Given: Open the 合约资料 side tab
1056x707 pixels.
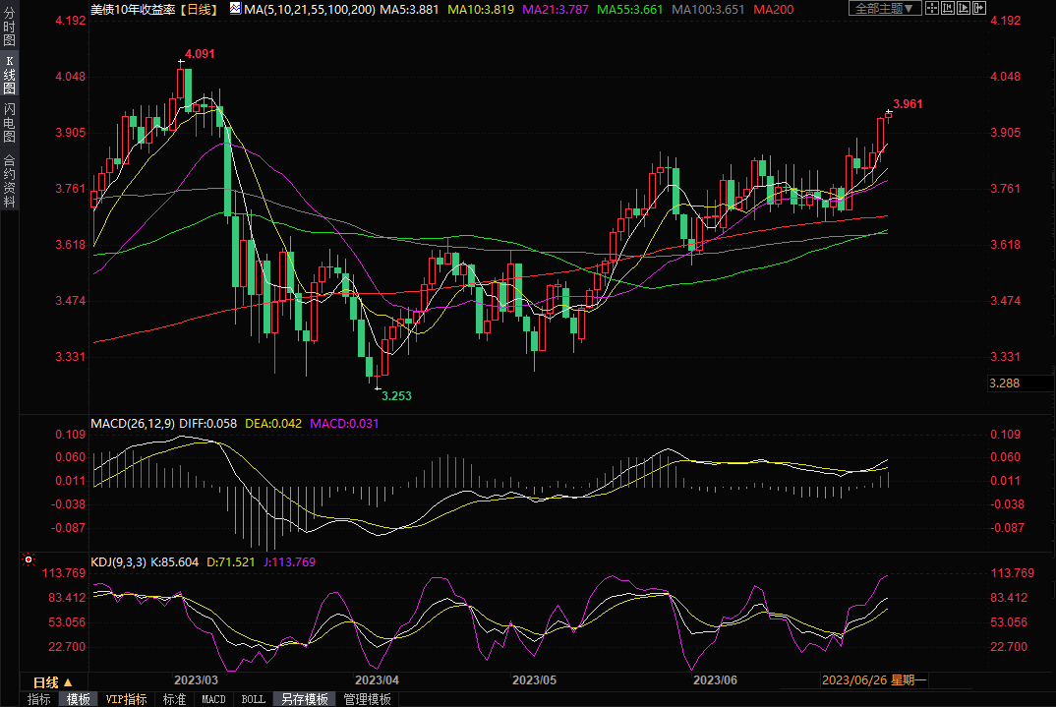Looking at the screenshot, I should (9, 180).
